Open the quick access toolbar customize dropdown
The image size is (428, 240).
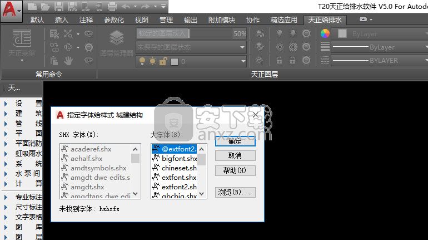click(x=163, y=6)
